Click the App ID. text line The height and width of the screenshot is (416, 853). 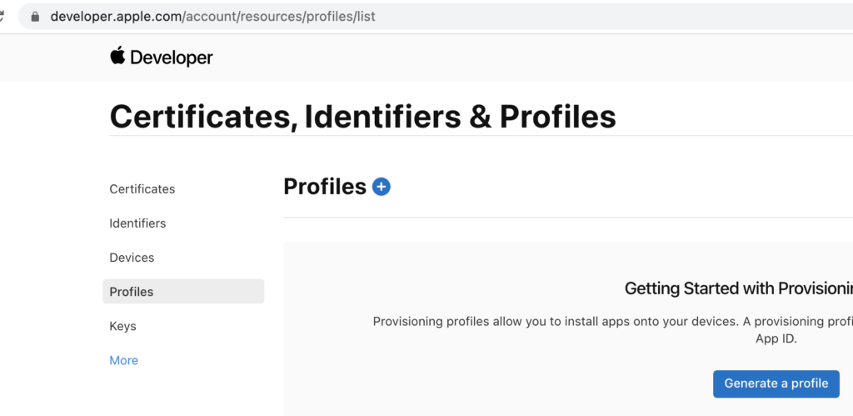click(776, 338)
